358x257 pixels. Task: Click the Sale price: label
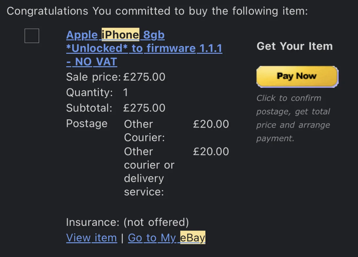94,77
